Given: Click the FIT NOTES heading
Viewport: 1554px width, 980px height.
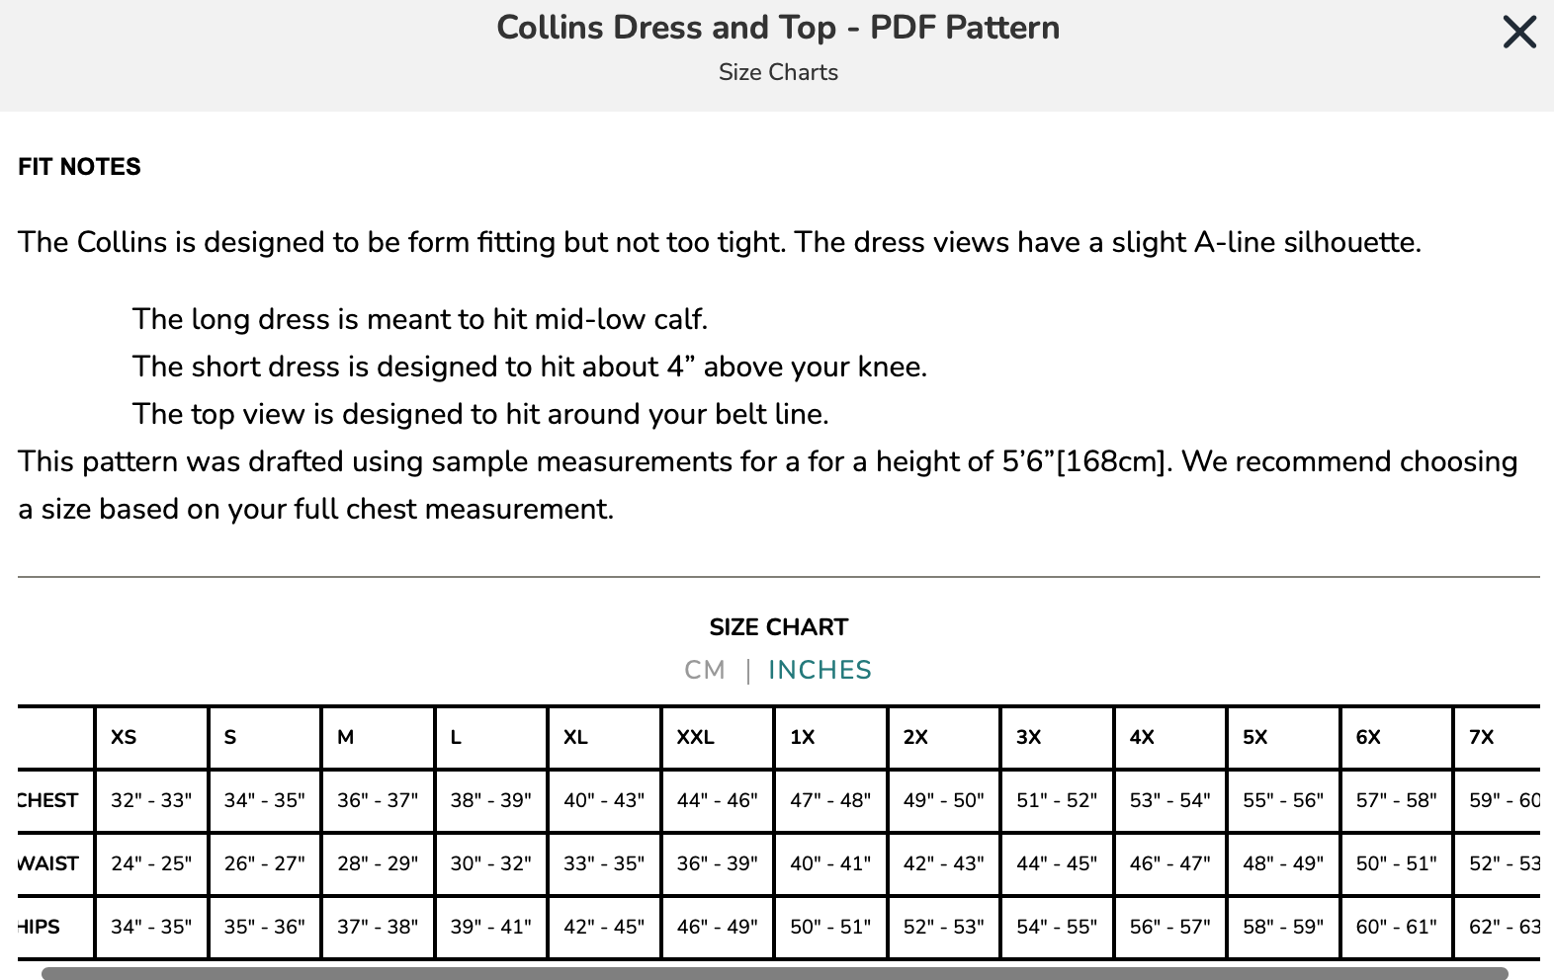Looking at the screenshot, I should click(x=79, y=167).
